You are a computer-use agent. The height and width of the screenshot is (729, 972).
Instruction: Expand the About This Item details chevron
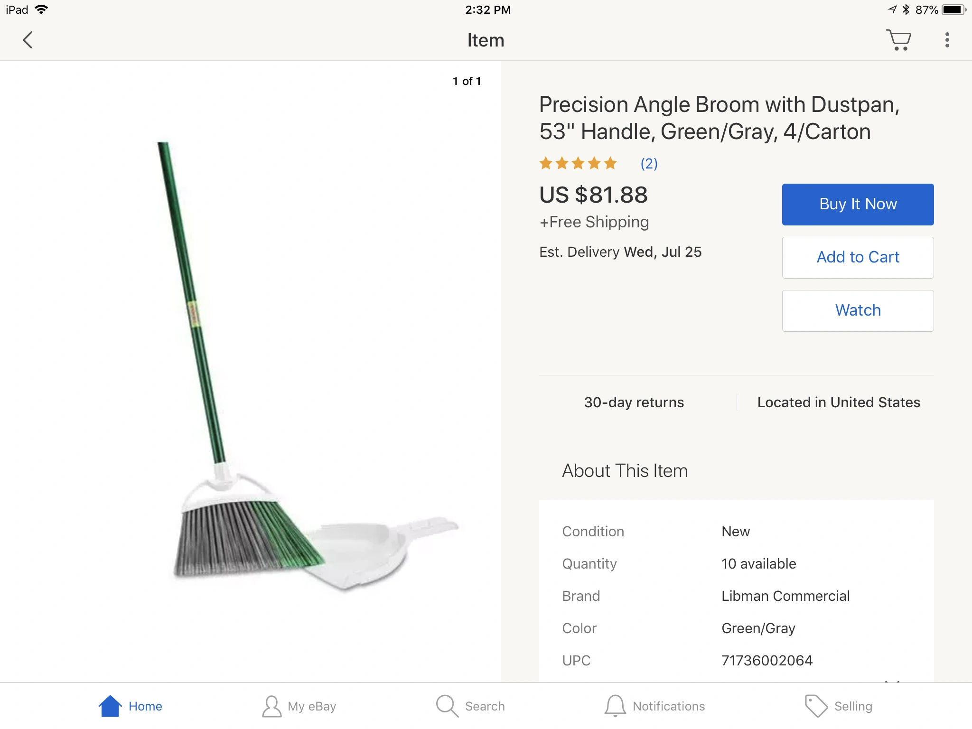892,681
